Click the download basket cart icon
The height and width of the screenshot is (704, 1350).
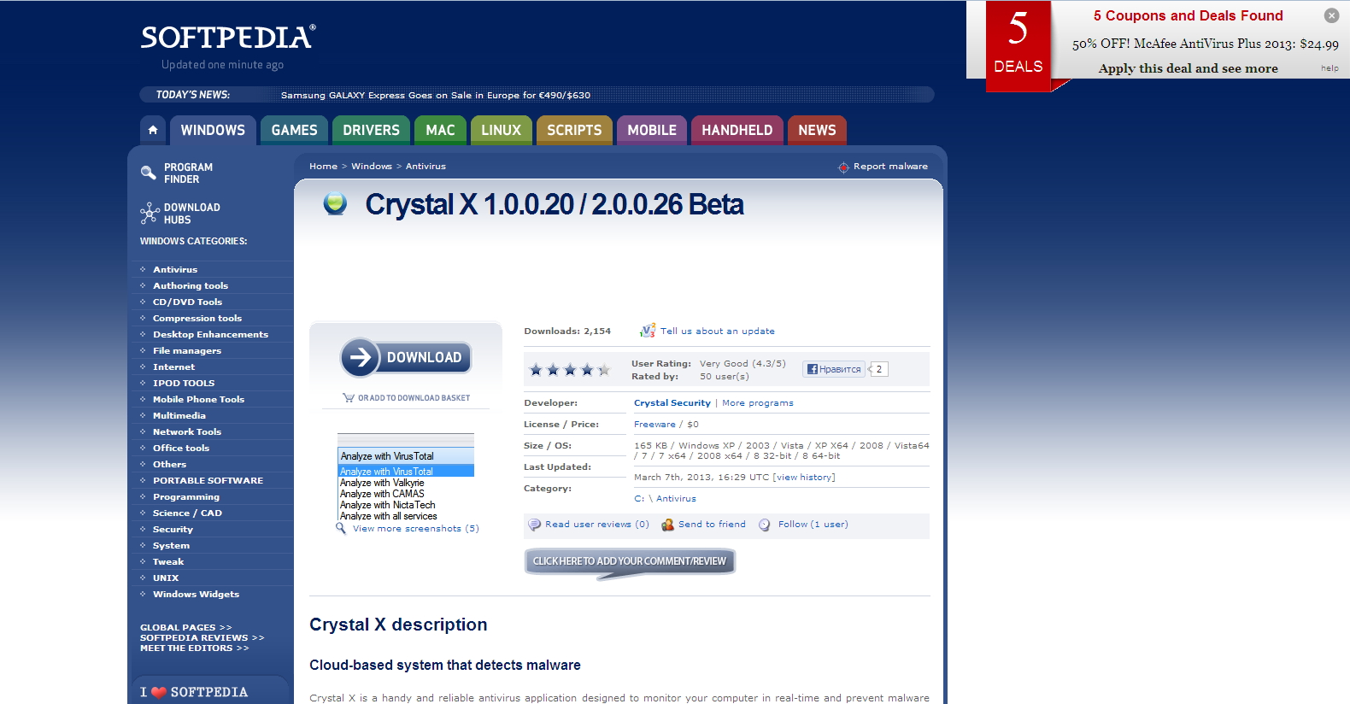[x=348, y=397]
